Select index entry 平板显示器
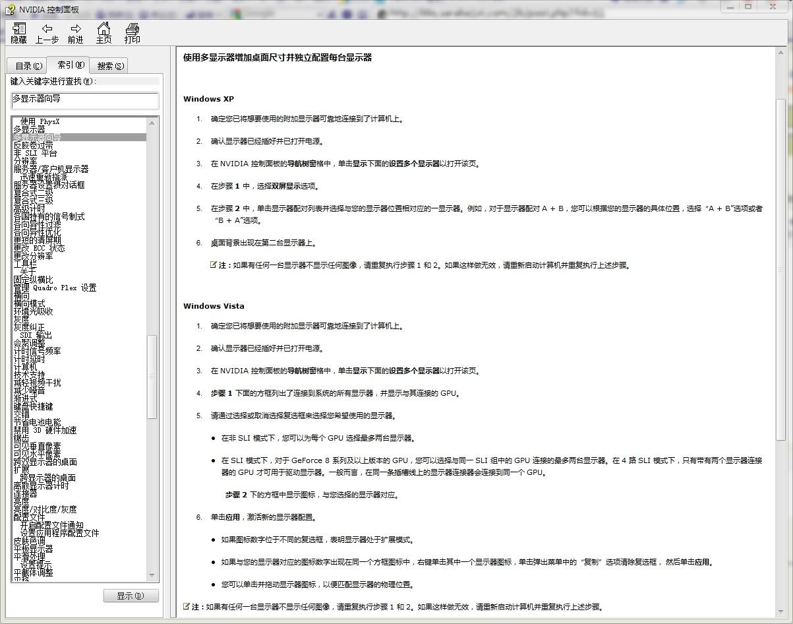The height and width of the screenshot is (624, 793). pos(33,549)
